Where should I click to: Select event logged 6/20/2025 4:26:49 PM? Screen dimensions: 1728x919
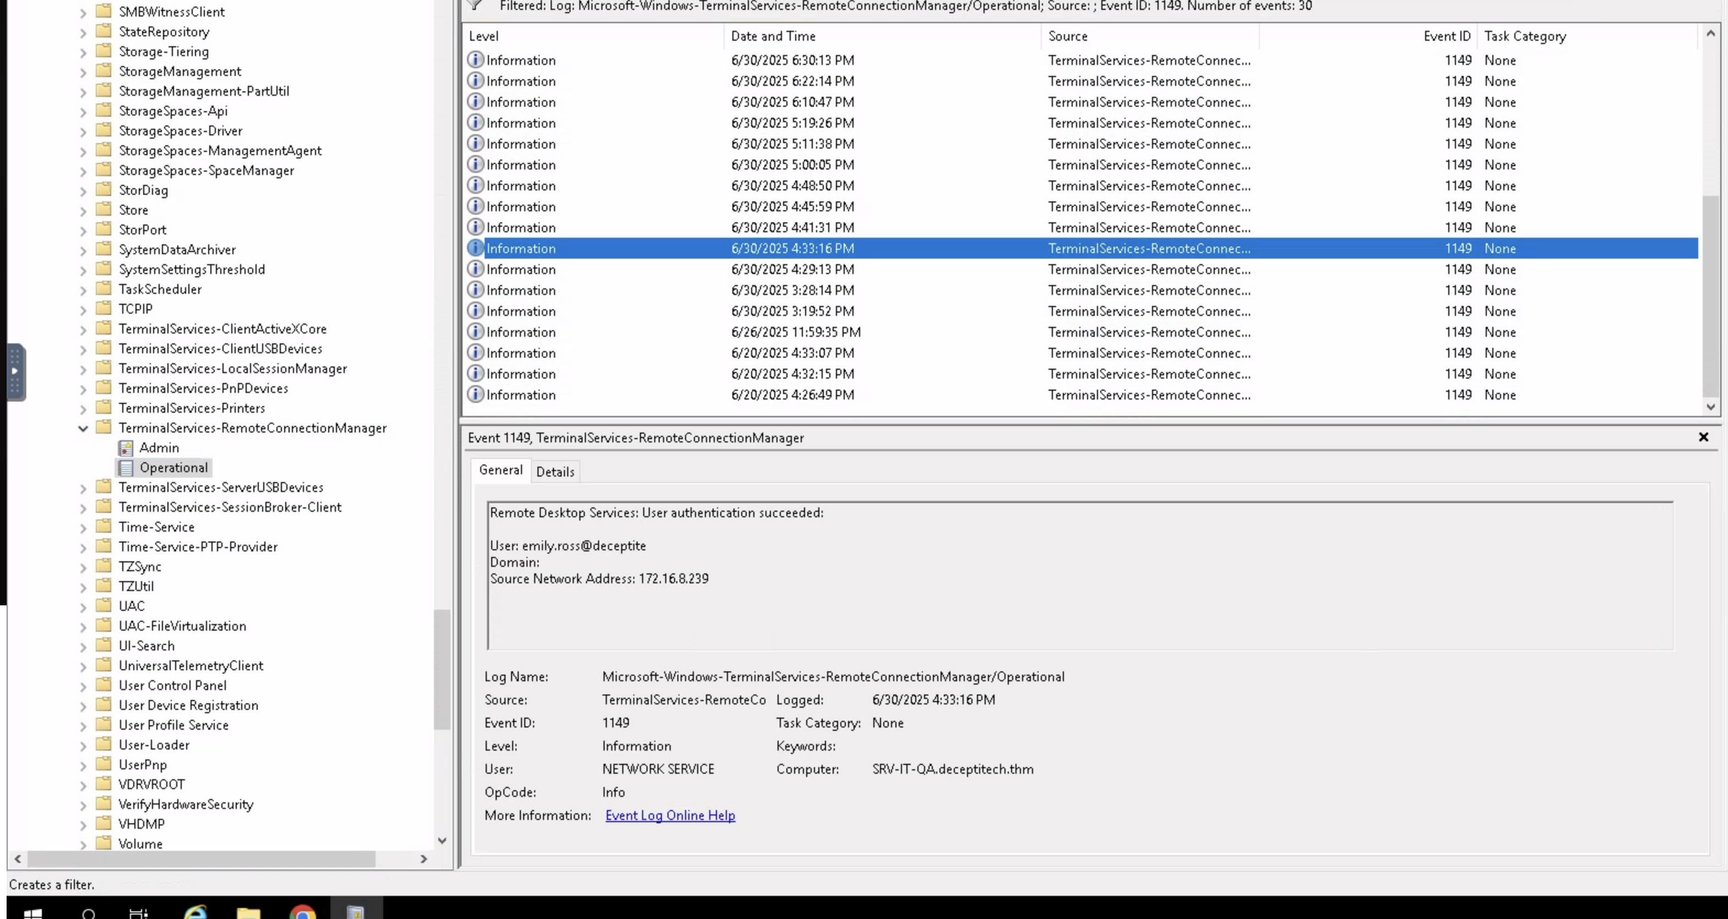1082,395
